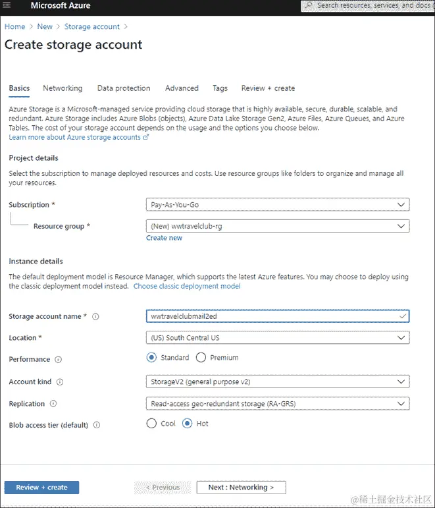Click the Create storage account heading
The image size is (435, 508).
[73, 45]
